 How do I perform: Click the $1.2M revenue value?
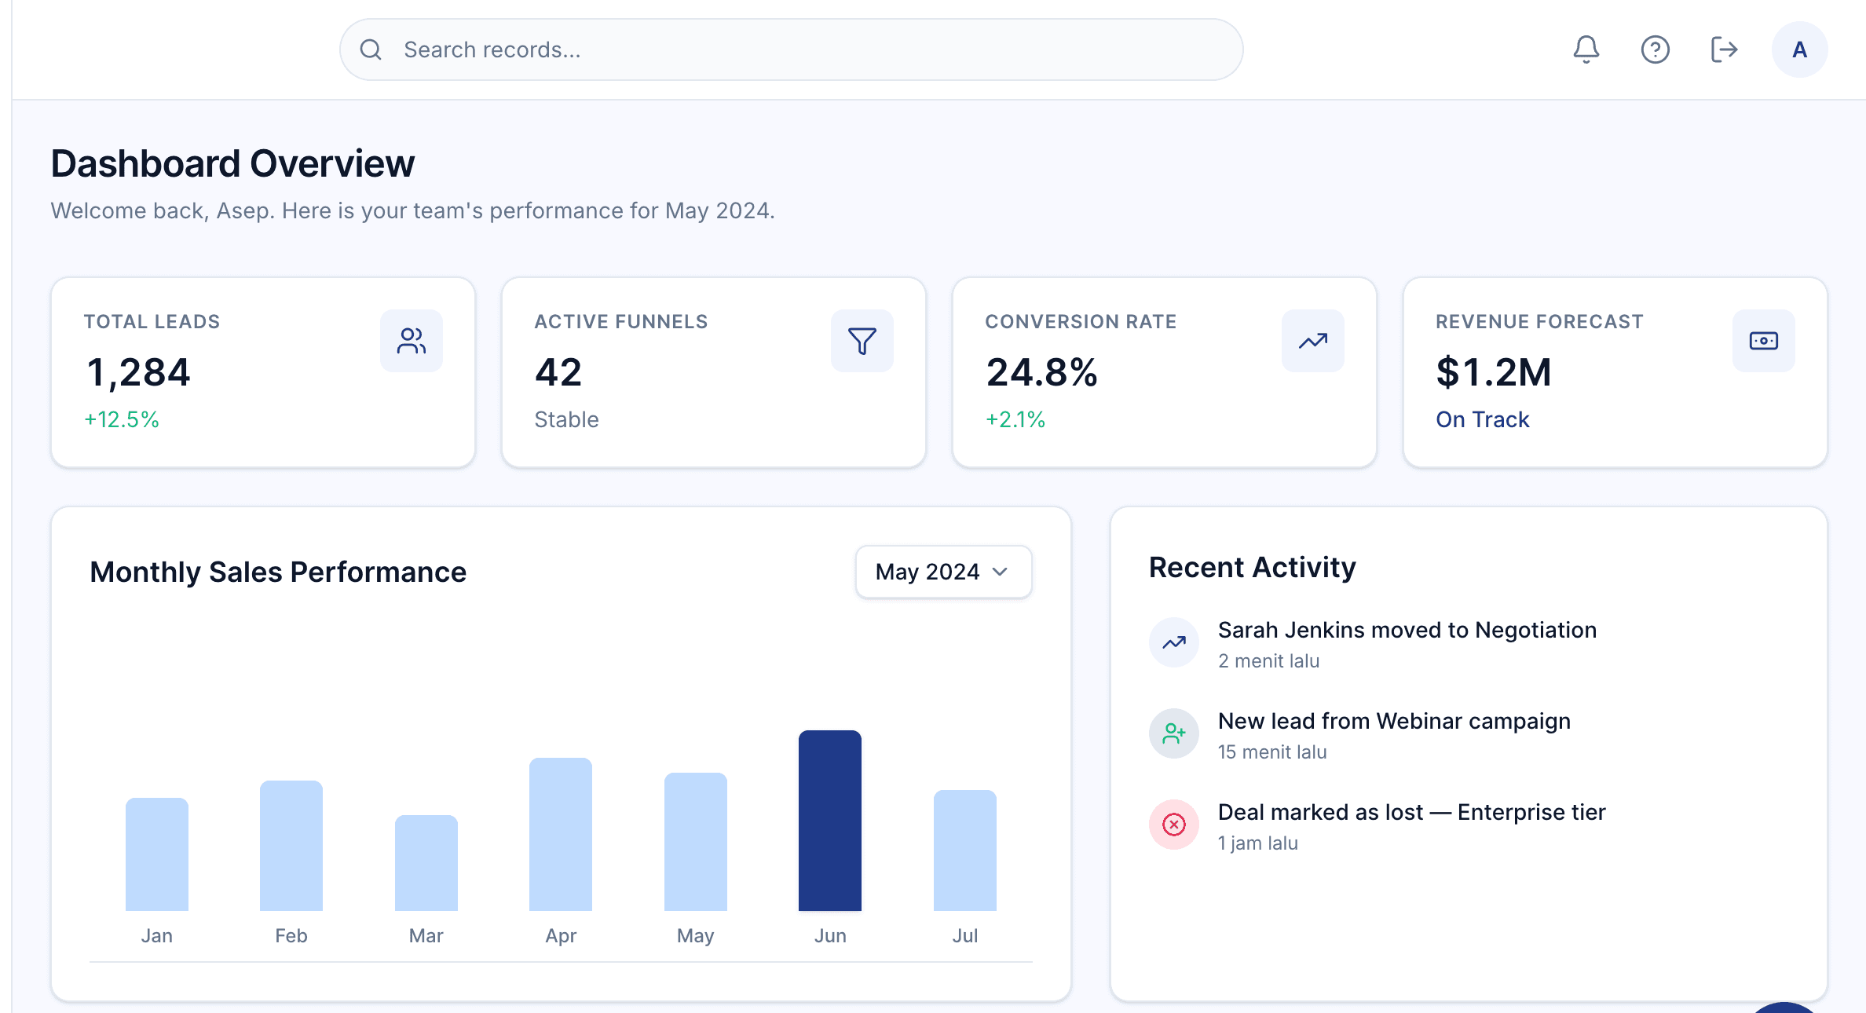(1494, 372)
